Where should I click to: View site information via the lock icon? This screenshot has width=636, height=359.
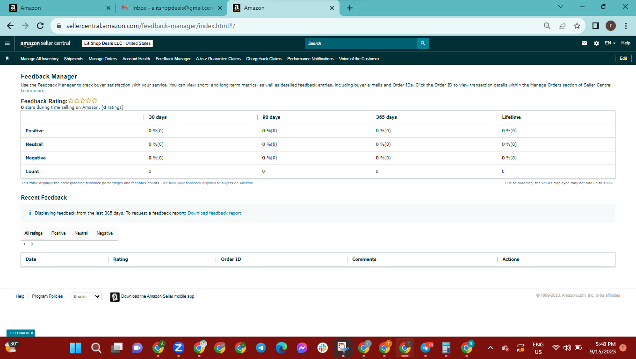click(59, 26)
